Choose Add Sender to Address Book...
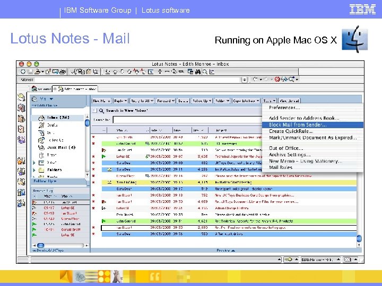The width and height of the screenshot is (382, 286). click(304, 118)
